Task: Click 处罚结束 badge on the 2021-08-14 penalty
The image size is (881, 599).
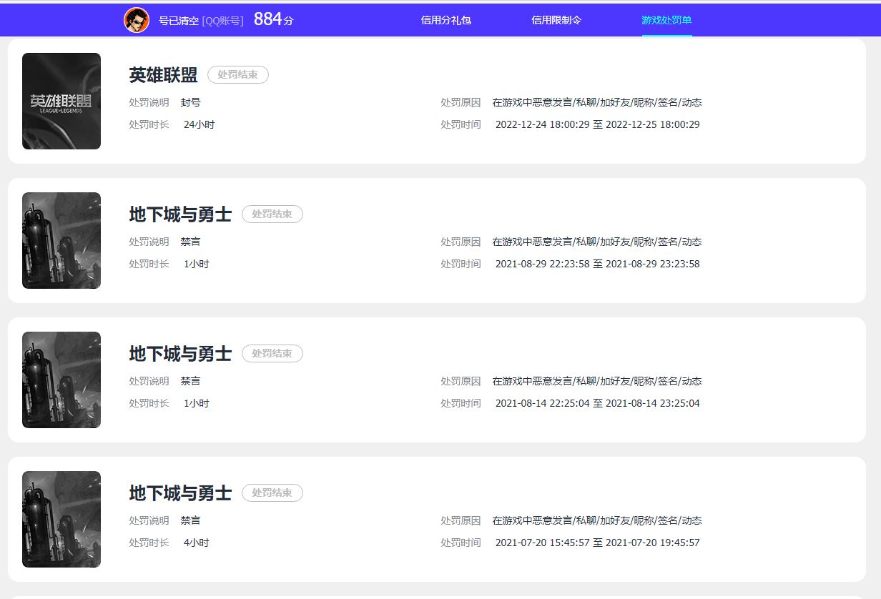Action: click(272, 354)
